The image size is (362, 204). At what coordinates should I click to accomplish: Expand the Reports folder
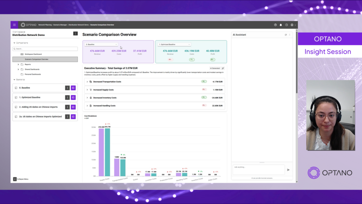pyautogui.click(x=18, y=64)
